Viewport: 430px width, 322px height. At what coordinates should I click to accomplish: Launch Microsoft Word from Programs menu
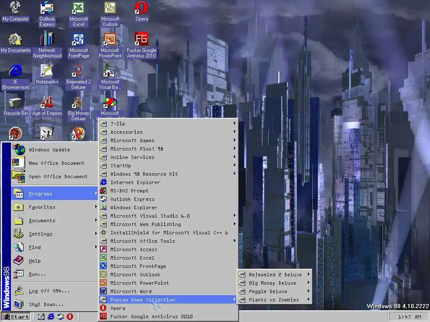click(168, 291)
